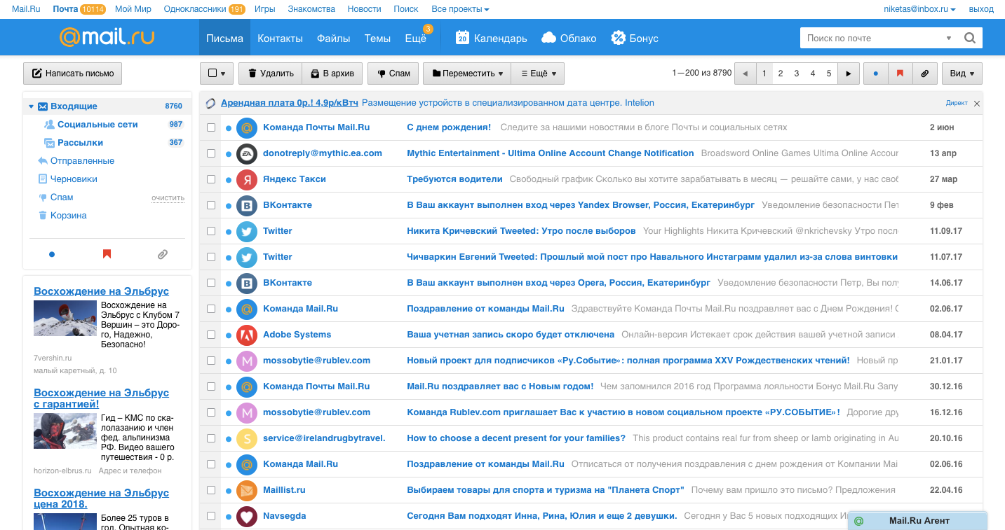
Task: Click the Mail.ru logo
Action: pyautogui.click(x=107, y=37)
